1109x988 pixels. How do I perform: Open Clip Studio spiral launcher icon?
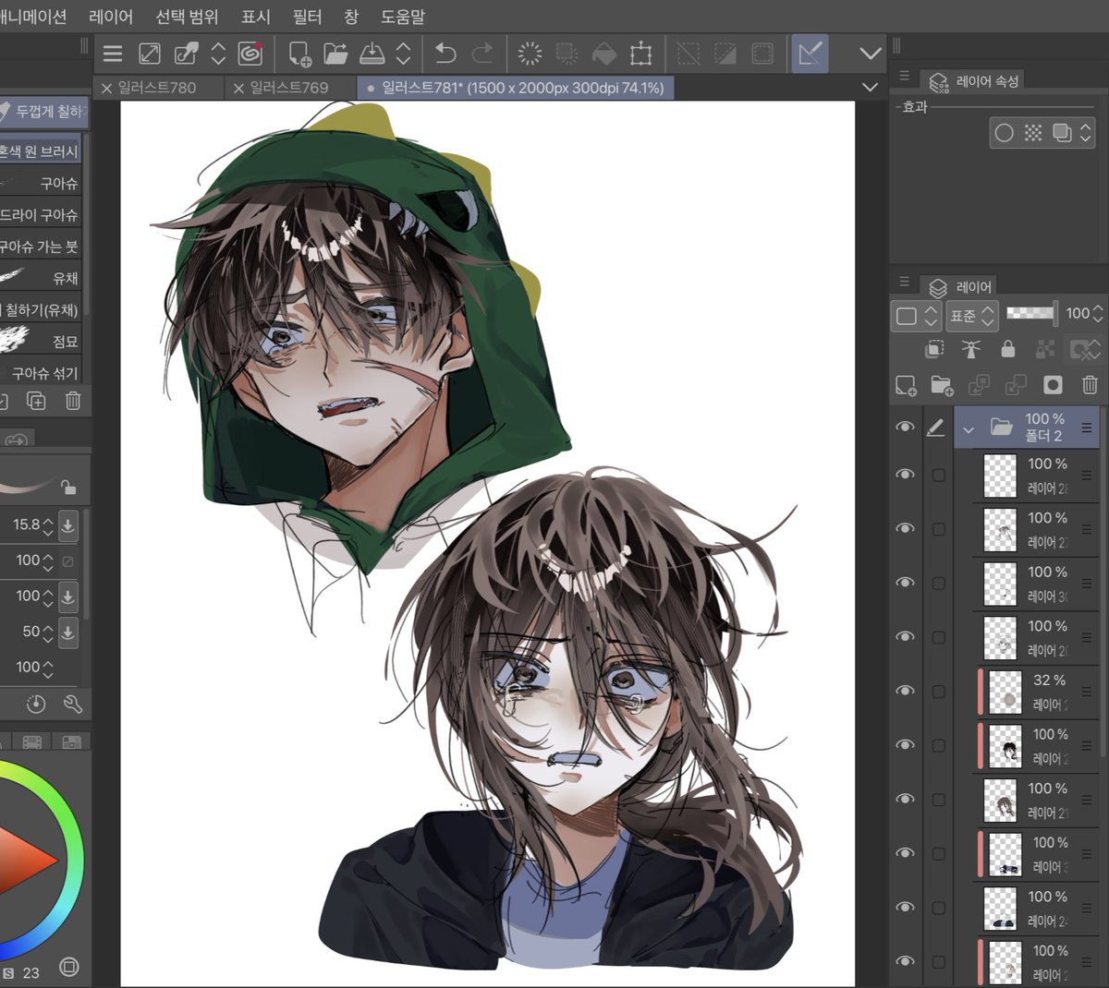tap(250, 54)
